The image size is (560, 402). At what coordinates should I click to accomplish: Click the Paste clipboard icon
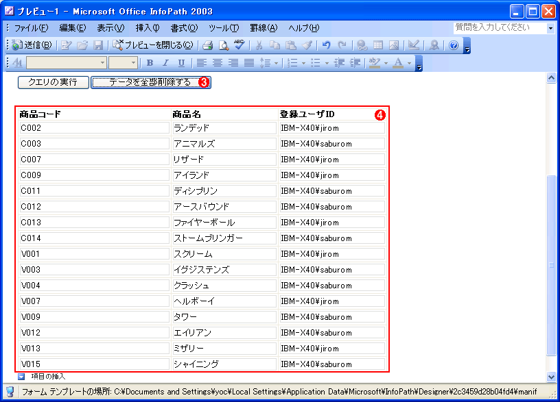point(291,45)
